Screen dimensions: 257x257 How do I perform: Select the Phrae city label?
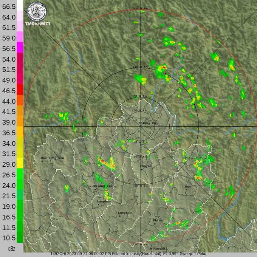(x=157, y=220)
